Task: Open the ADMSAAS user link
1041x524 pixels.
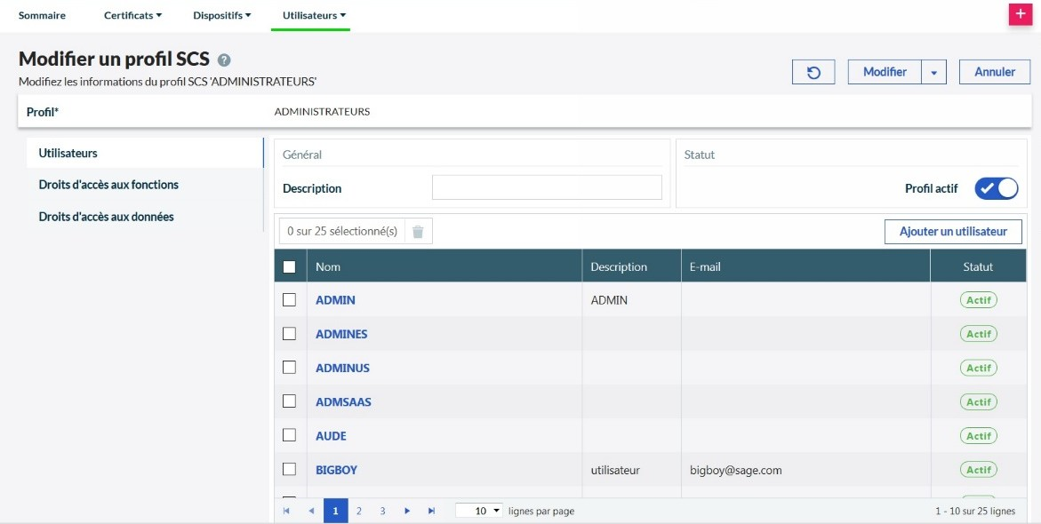Action: point(343,401)
